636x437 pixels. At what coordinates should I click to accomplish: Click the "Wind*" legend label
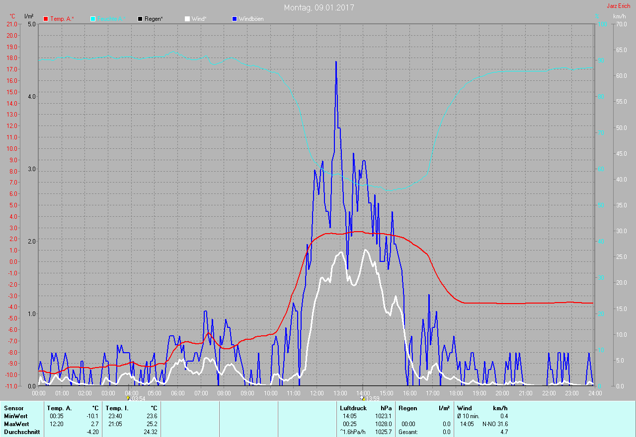[x=200, y=19]
